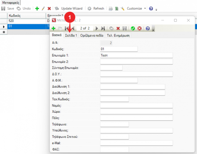Click the Save button in main toolbar
197x154 pixels.
point(8,9)
